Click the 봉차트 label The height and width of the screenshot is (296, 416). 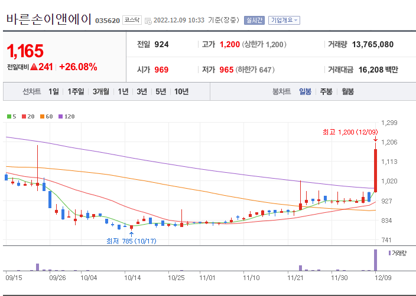[x=281, y=91]
